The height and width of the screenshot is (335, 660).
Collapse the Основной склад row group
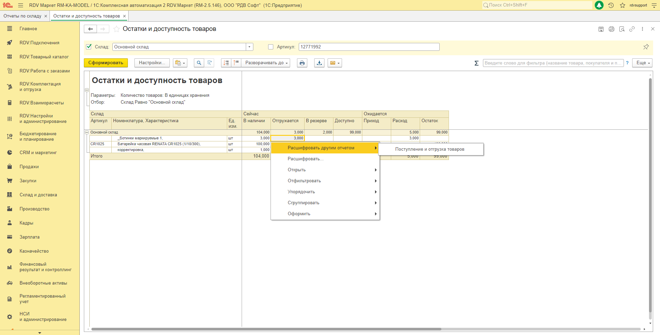87,132
